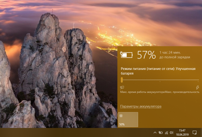Click 'Макс. время работы аккумулятора' label

pyautogui.click(x=142, y=92)
